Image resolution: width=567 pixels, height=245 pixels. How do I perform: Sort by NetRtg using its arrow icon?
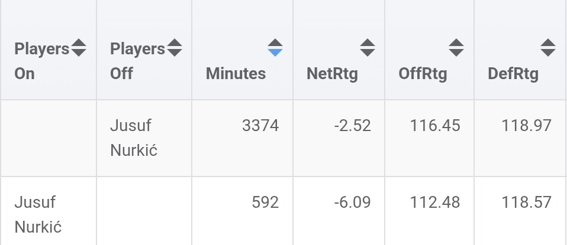[x=368, y=48]
